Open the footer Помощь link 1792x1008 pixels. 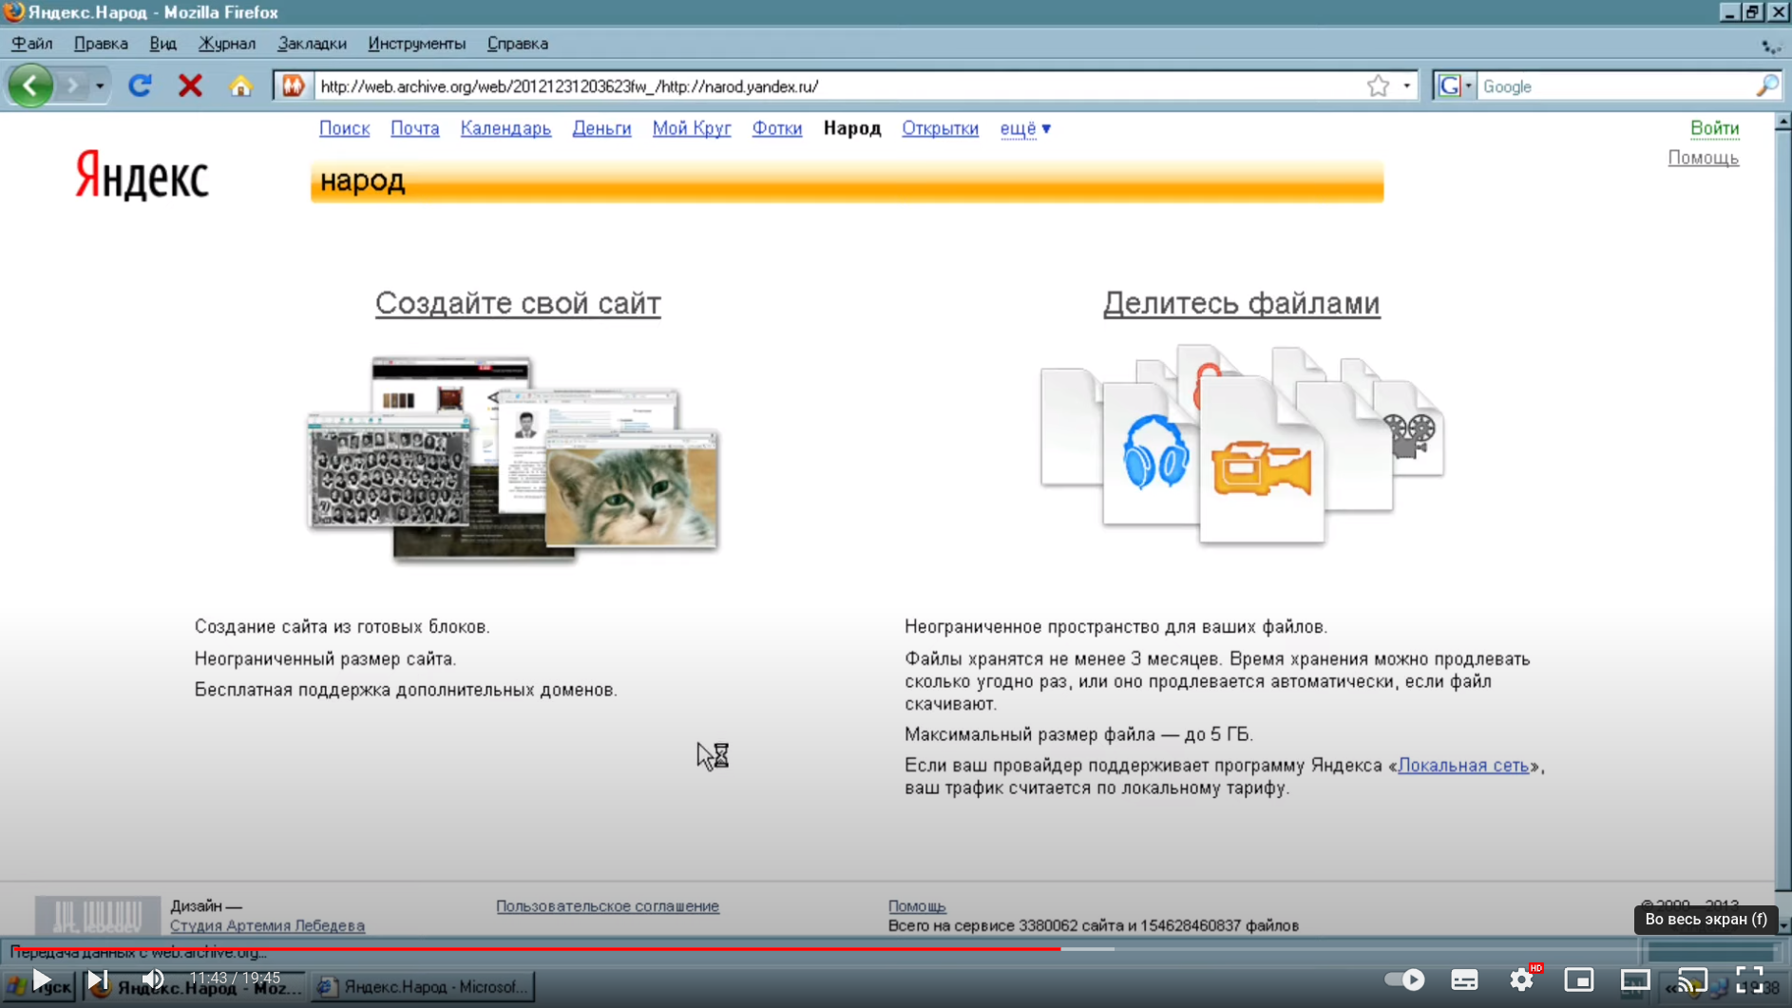[917, 906]
